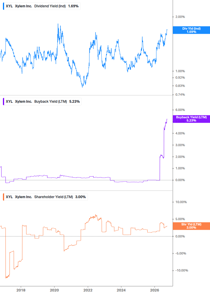Viewport: 210px width, 295px height.
Task: Click the 0.83% tick on dividend yield axis
Action: [x=180, y=86]
